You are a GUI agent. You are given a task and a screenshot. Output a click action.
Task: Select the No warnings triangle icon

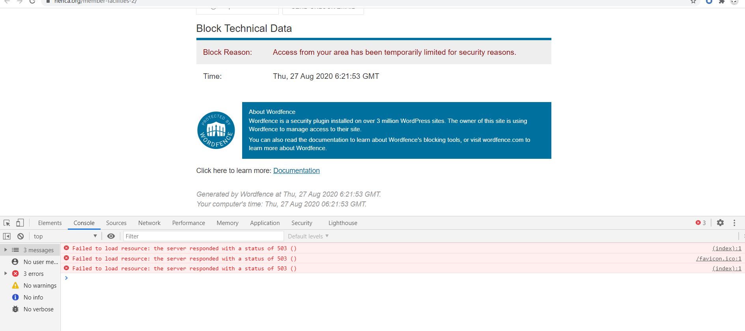tap(15, 285)
